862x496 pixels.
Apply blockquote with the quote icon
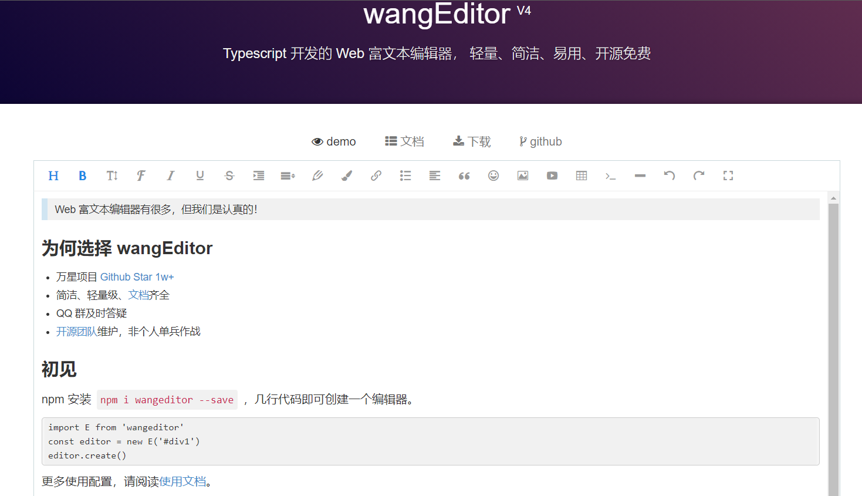tap(464, 176)
